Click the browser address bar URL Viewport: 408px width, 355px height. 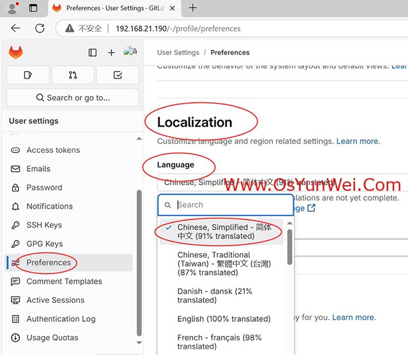(178, 29)
